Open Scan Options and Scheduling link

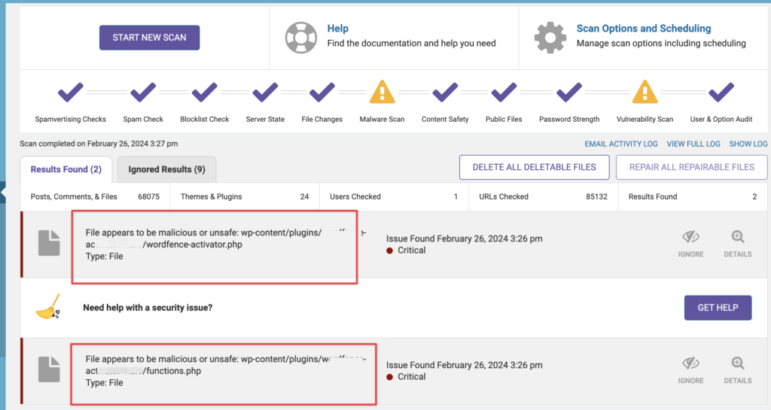[644, 29]
